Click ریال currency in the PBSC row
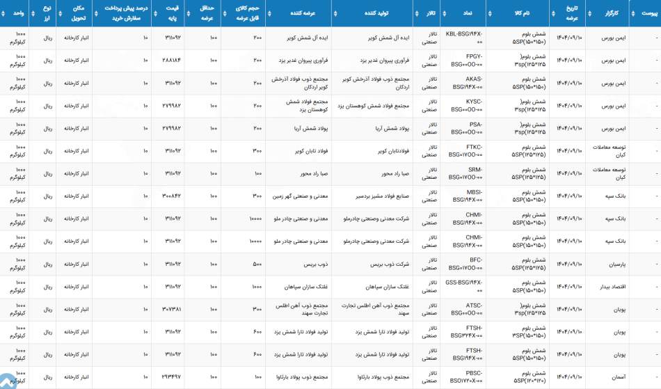The height and width of the screenshot is (389, 661). 47,377
